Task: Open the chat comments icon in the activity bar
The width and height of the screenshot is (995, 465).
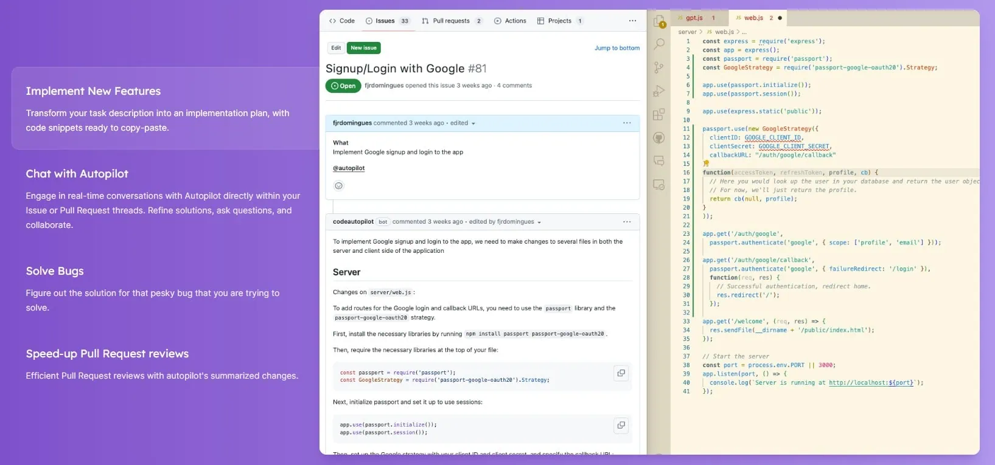Action: (659, 161)
